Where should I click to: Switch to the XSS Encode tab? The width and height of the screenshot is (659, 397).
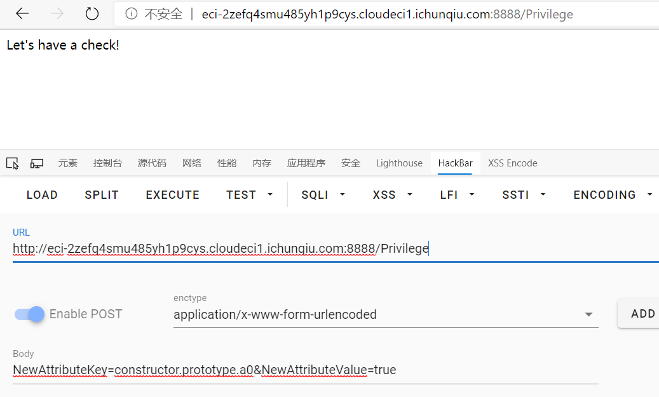[512, 163]
